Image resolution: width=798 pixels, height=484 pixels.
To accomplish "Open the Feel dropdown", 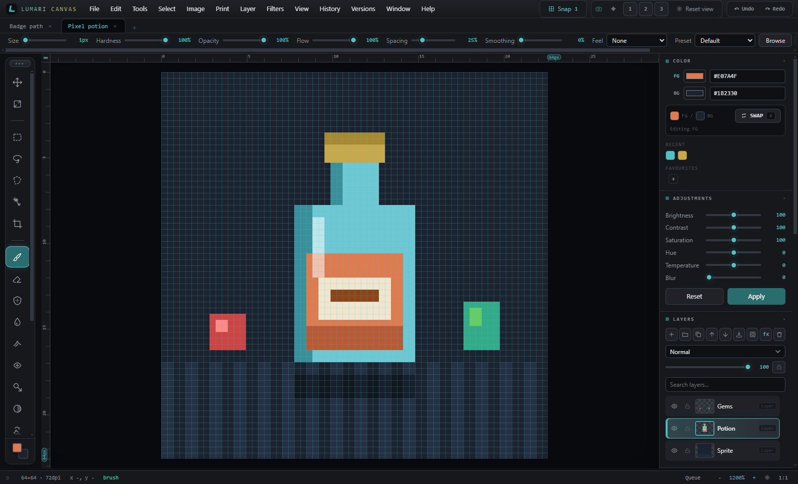I will 637,41.
